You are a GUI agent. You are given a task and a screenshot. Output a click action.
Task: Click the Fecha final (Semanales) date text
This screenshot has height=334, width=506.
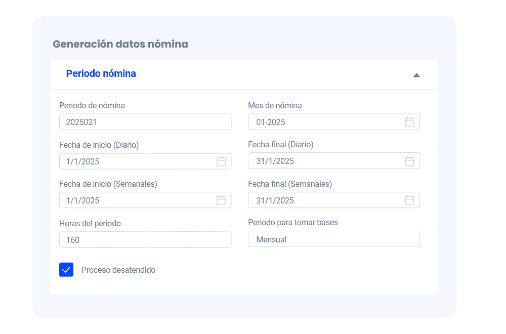275,200
